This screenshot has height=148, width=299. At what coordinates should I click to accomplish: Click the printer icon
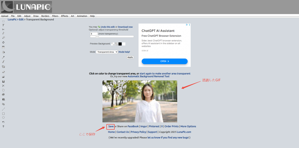tap(3, 94)
